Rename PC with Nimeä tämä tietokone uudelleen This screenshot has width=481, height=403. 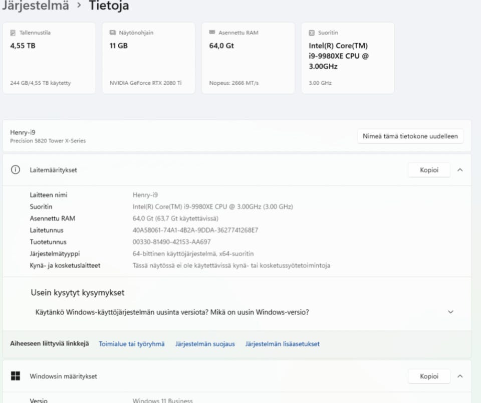410,136
